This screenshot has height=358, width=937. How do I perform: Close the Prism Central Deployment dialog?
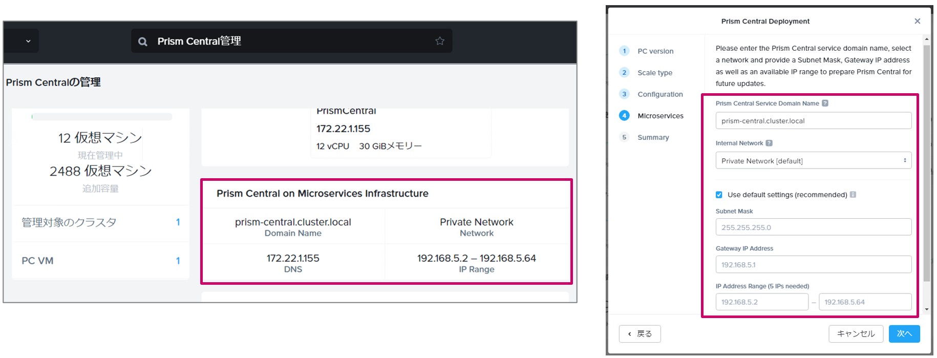click(918, 21)
